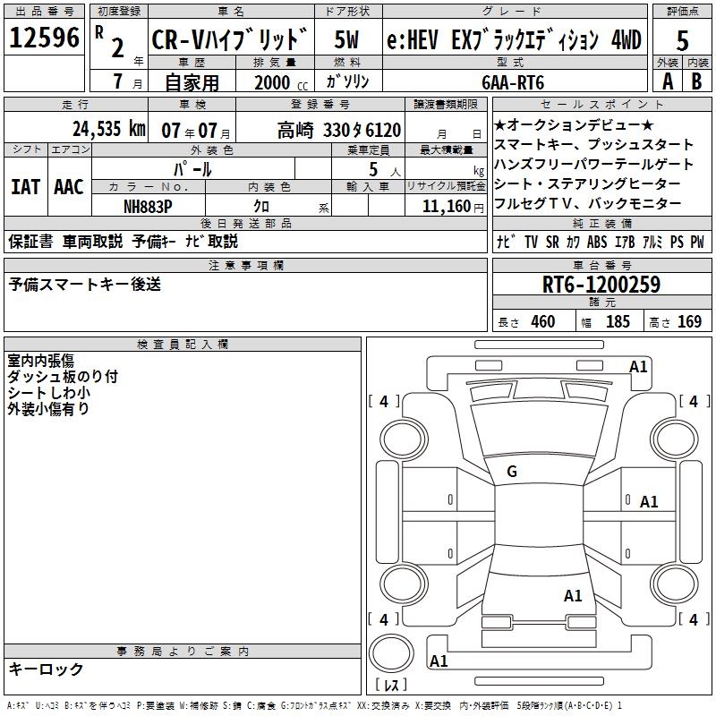The height and width of the screenshot is (716, 716).
Task: Click the chassis number RT6-1200259
Action: (601, 285)
